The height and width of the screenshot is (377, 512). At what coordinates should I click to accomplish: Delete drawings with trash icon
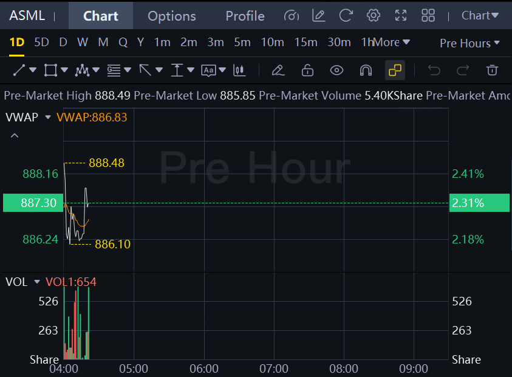[492, 70]
